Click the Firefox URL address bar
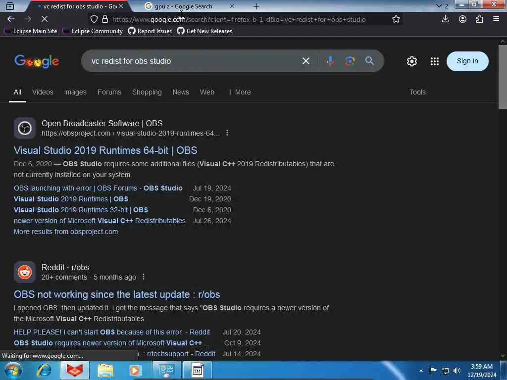 pyautogui.click(x=246, y=19)
